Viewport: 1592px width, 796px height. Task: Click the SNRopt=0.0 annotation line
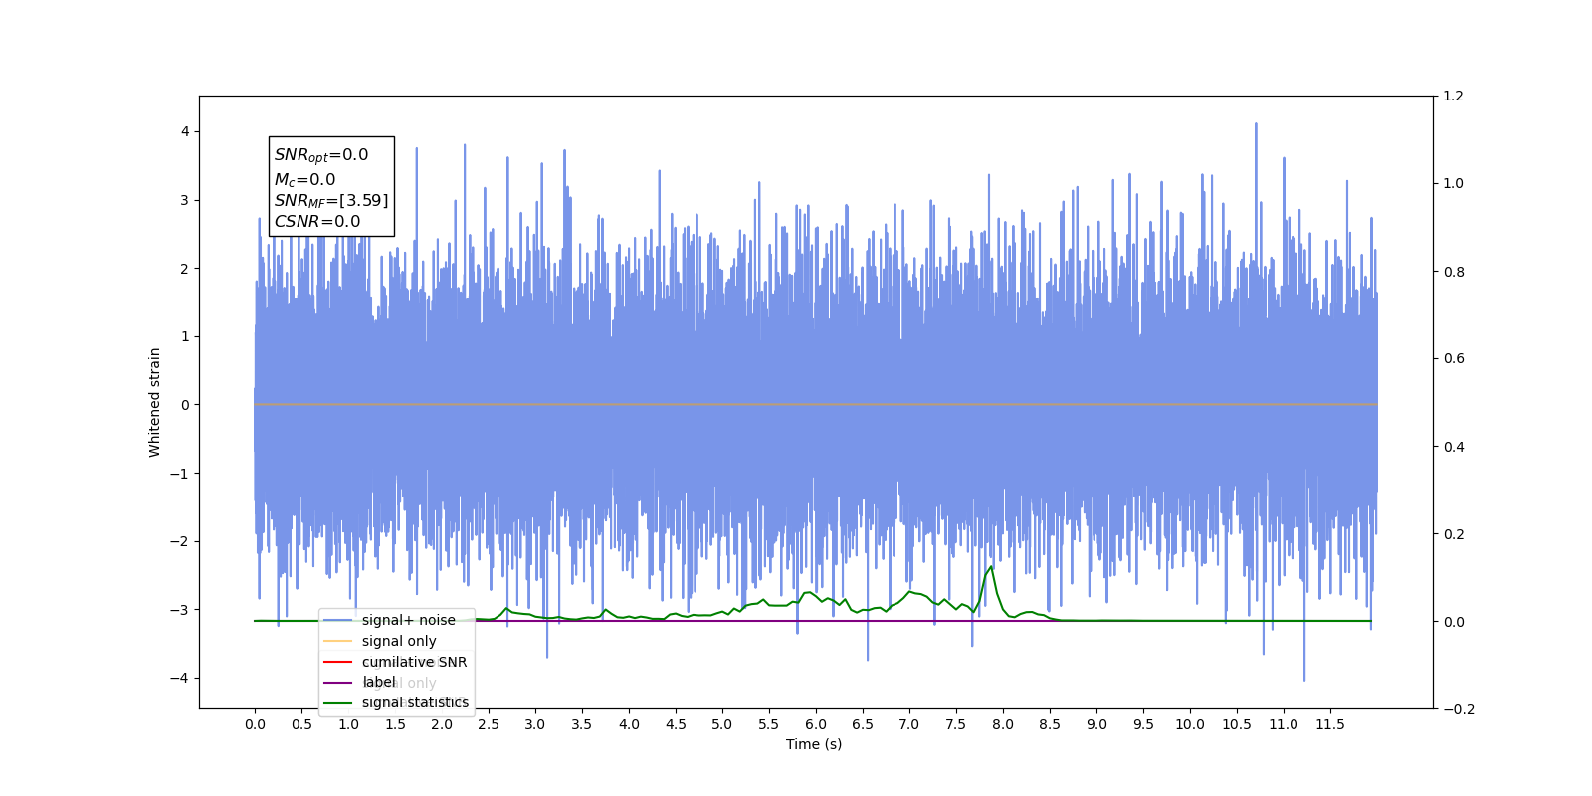[321, 155]
